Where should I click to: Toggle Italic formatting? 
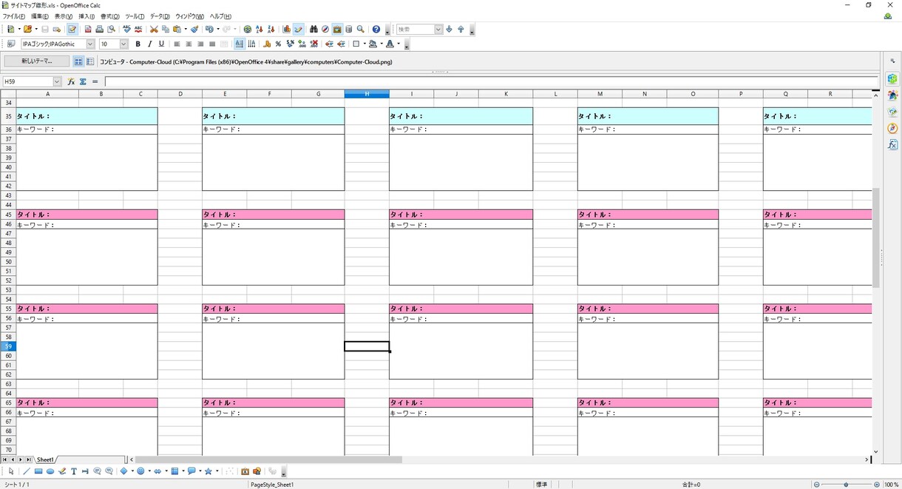[x=150, y=44]
